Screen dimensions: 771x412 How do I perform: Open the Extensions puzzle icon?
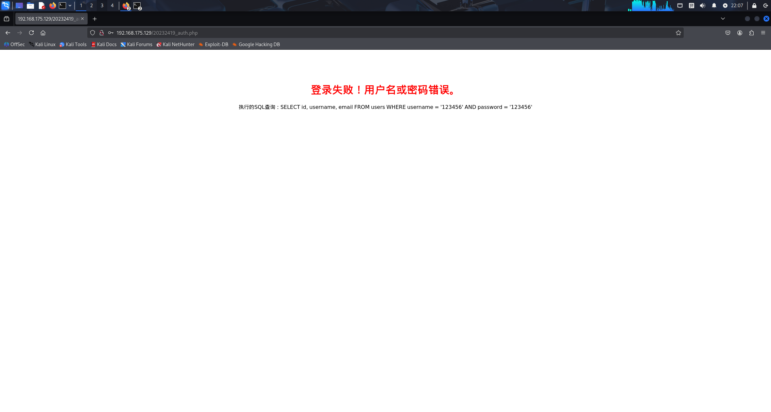751,33
